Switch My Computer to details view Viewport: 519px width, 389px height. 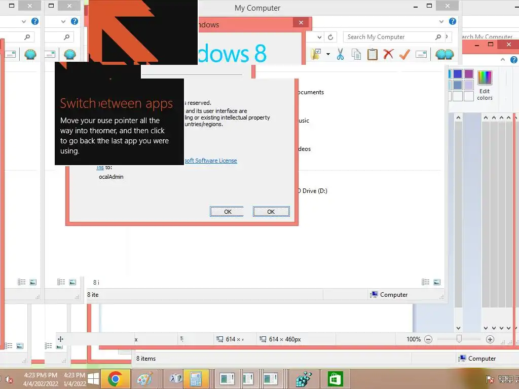click(x=425, y=282)
